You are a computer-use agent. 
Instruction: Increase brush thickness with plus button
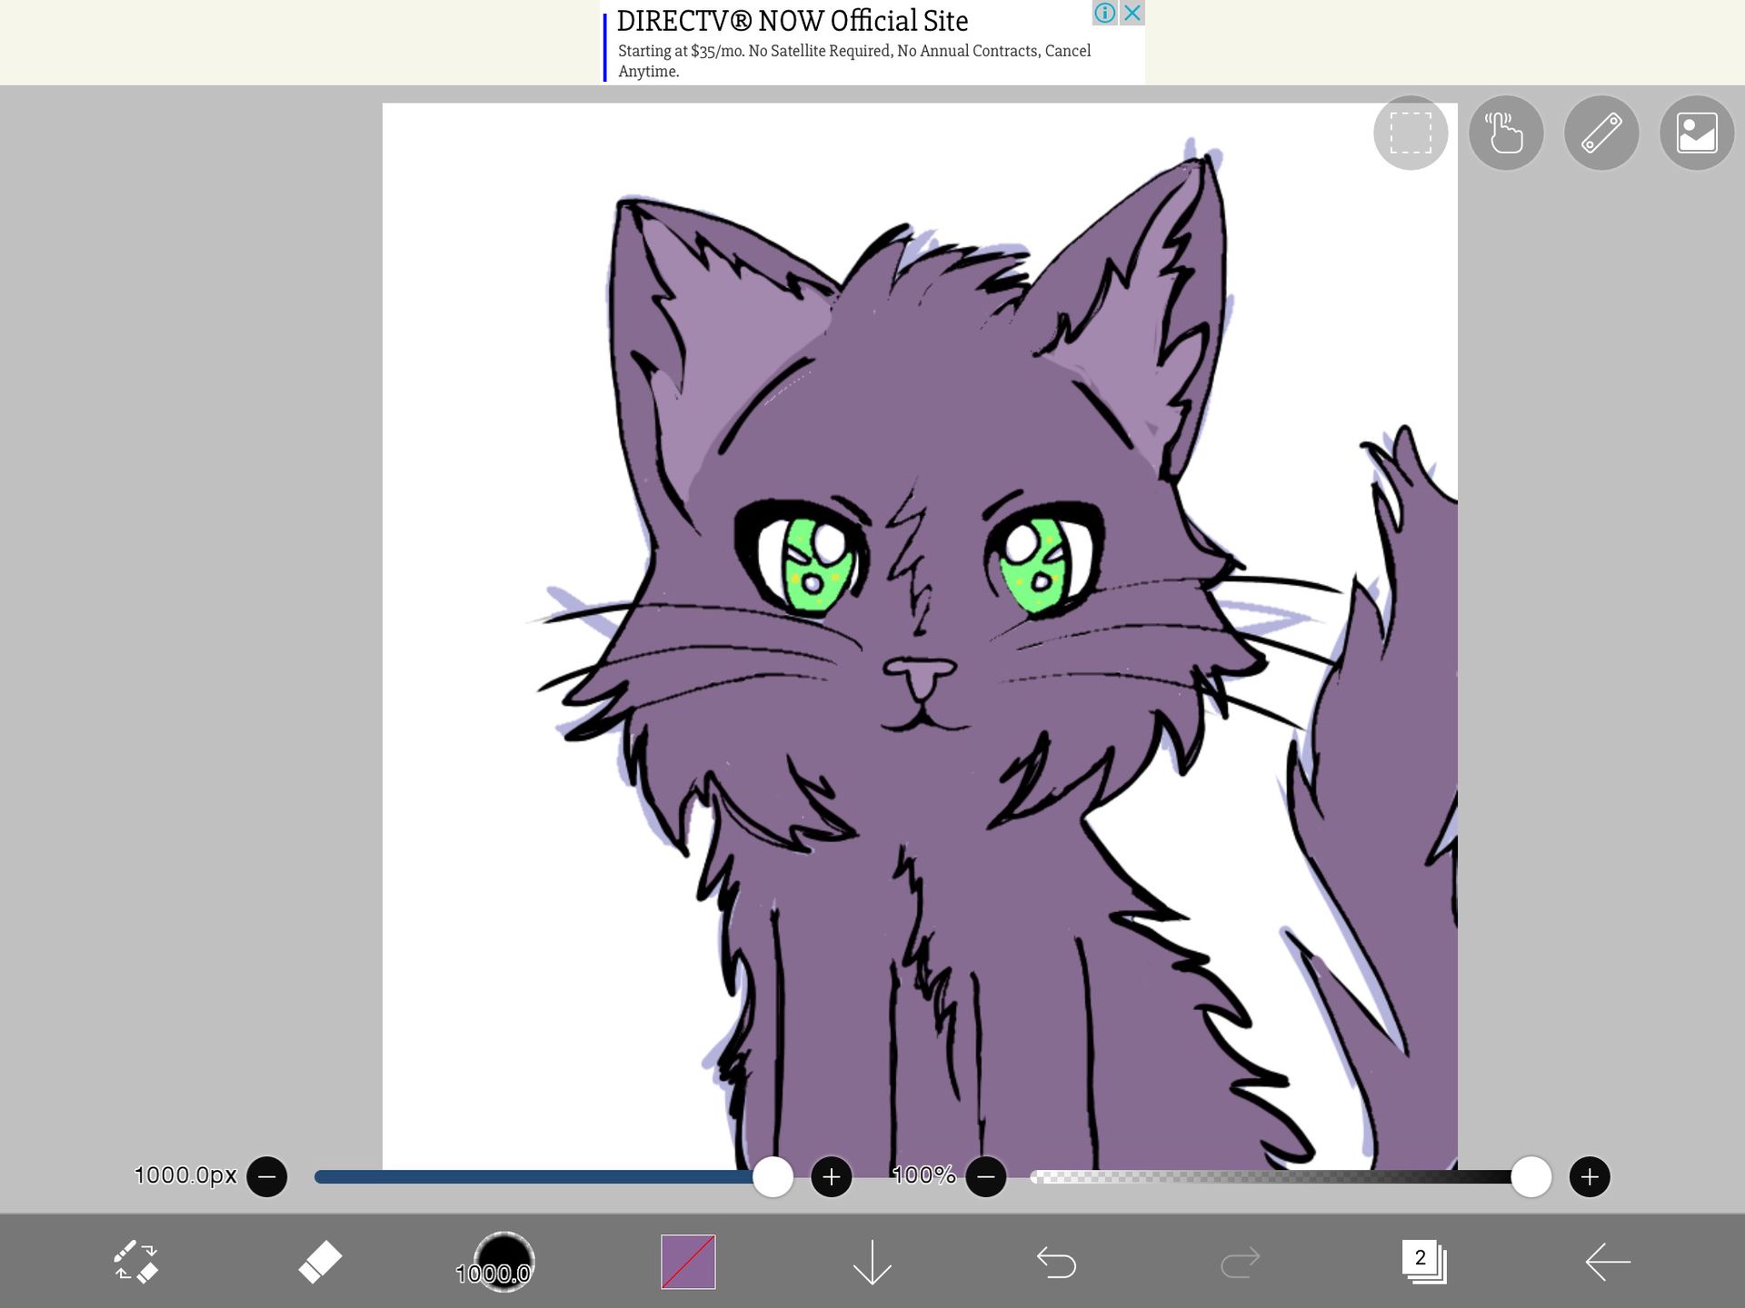point(831,1177)
